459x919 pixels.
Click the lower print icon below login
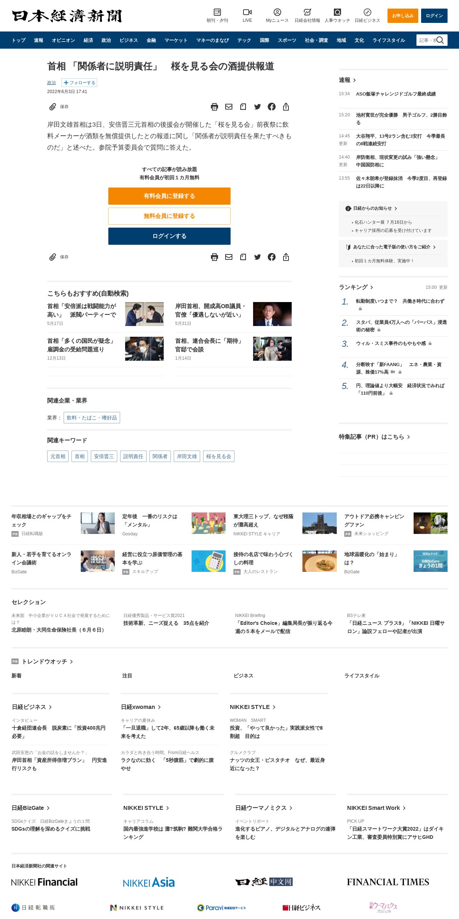(x=214, y=257)
